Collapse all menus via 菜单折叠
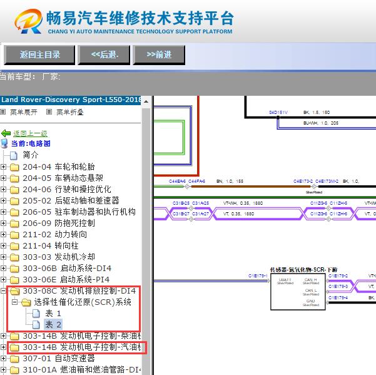 70,112
